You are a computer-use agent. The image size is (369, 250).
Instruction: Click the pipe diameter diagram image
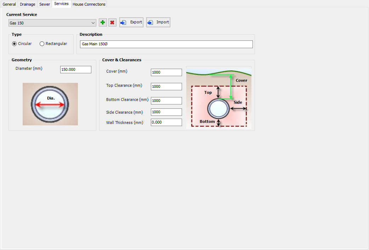[50, 104]
